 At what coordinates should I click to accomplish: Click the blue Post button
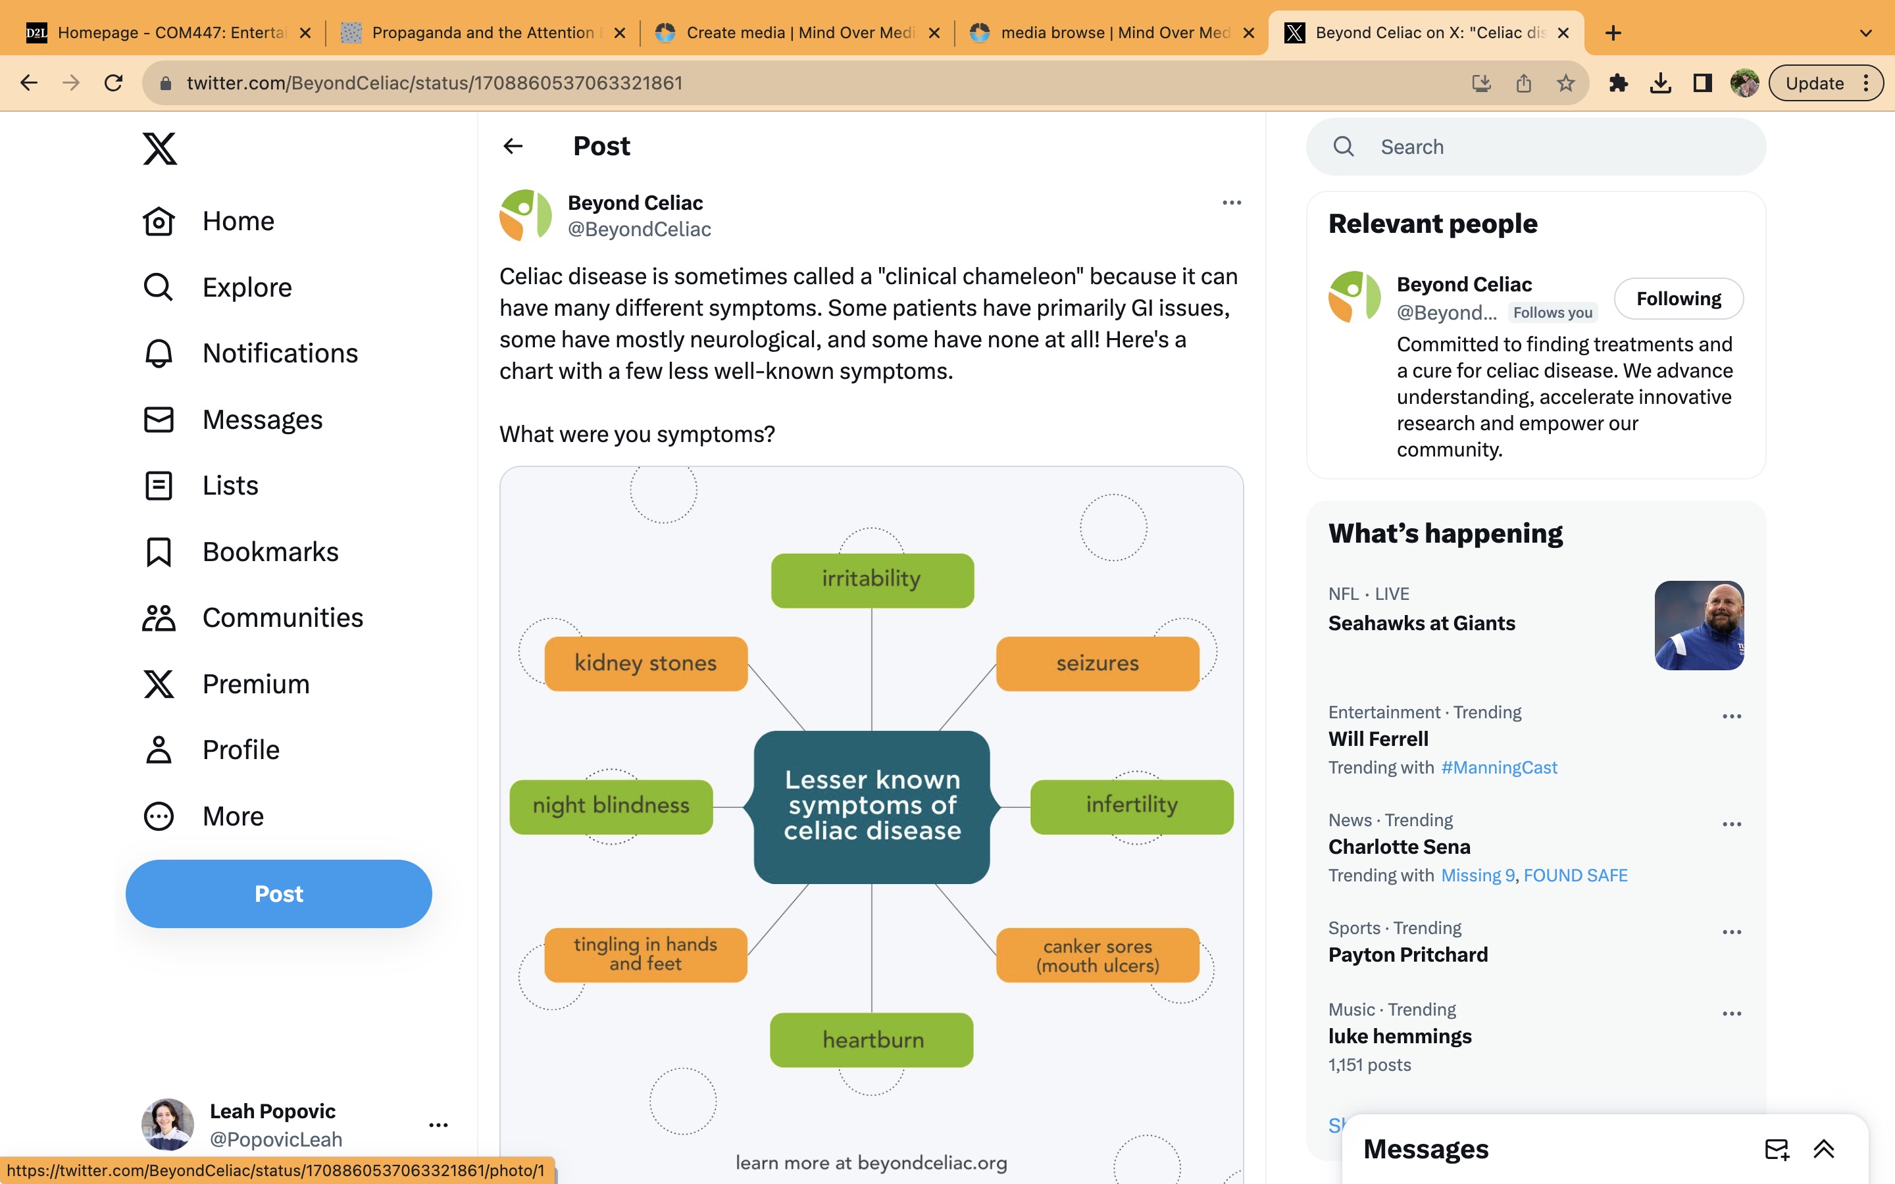(x=279, y=893)
